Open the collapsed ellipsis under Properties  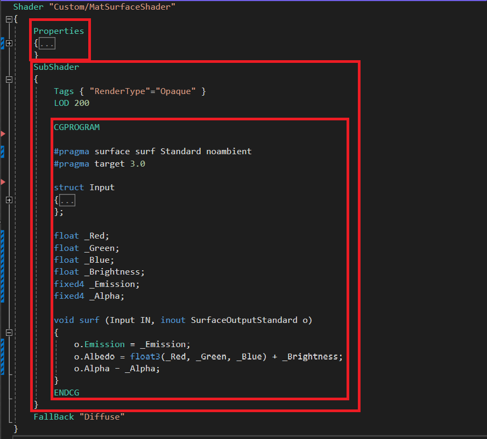(47, 44)
